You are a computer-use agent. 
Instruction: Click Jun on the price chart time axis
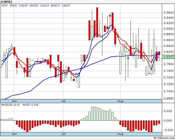click(x=14, y=101)
